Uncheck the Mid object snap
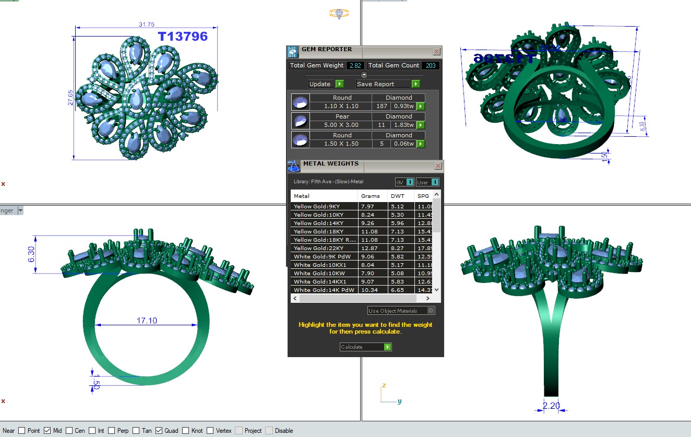 coord(47,431)
